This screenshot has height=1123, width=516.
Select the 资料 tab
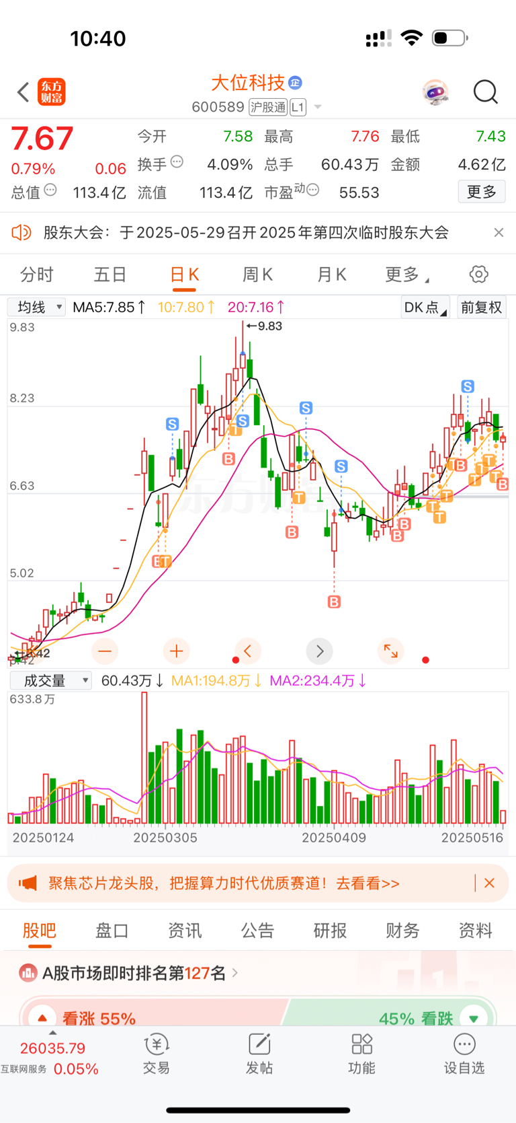(475, 931)
